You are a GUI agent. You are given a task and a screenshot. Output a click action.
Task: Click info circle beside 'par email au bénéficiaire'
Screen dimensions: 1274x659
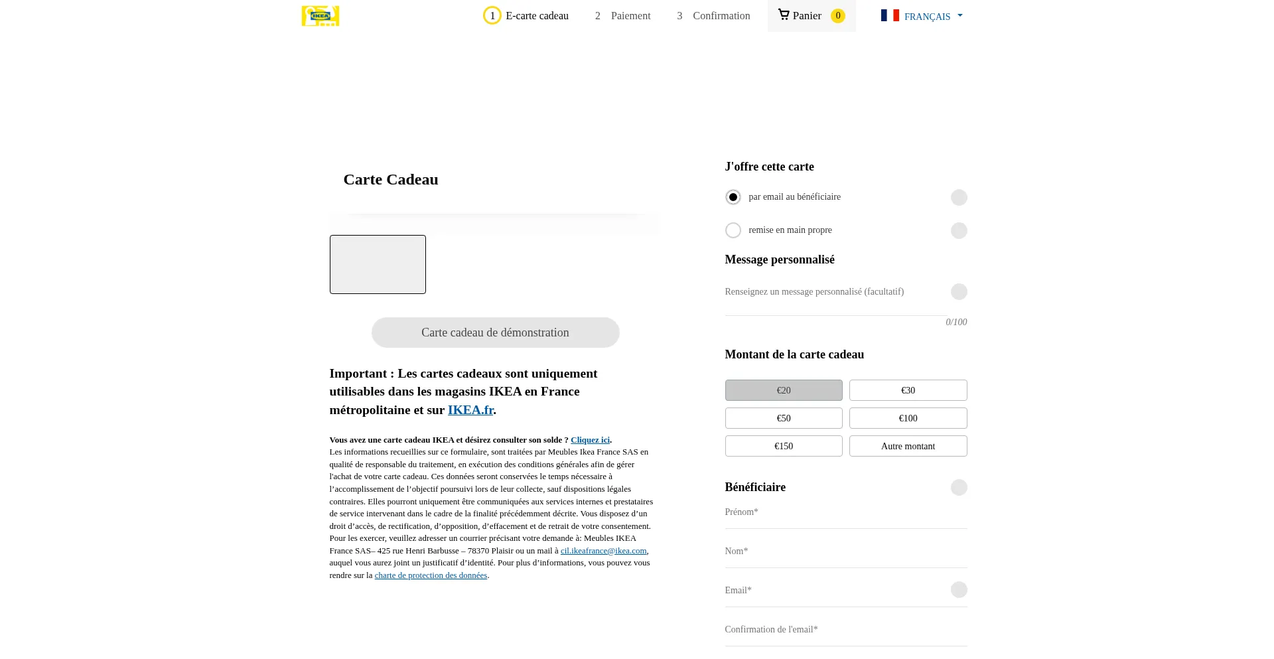point(959,197)
